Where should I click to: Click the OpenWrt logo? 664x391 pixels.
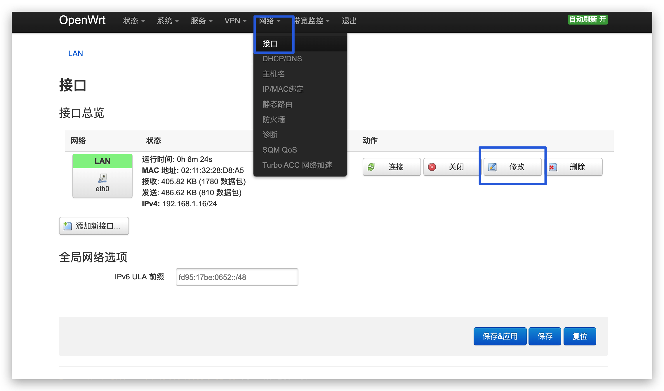[x=82, y=20]
